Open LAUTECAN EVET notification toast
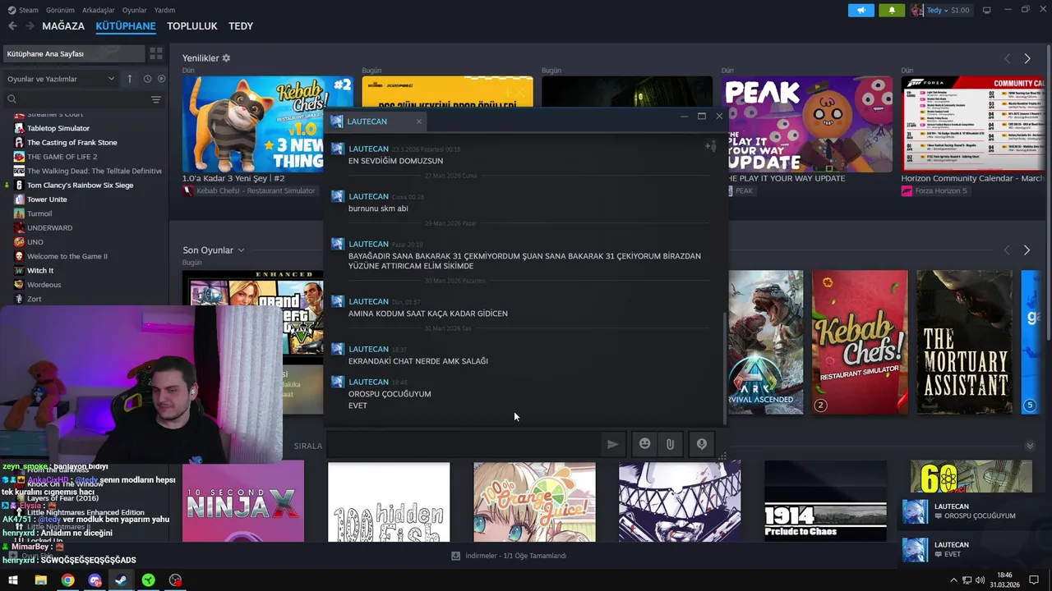 pos(974,549)
